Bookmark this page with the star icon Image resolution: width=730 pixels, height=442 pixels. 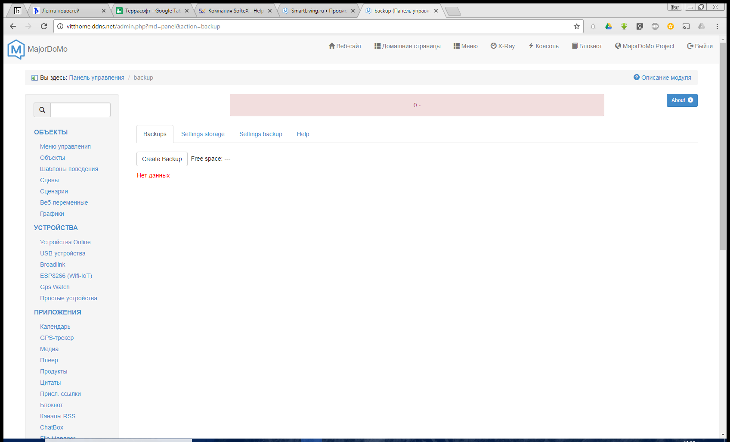pyautogui.click(x=577, y=26)
